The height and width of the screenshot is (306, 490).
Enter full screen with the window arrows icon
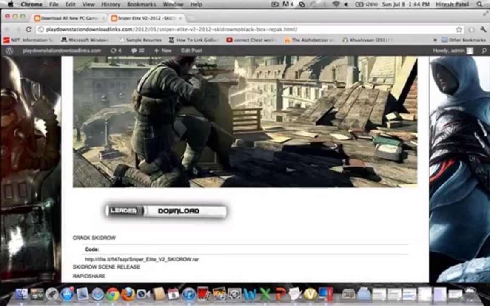[485, 14]
